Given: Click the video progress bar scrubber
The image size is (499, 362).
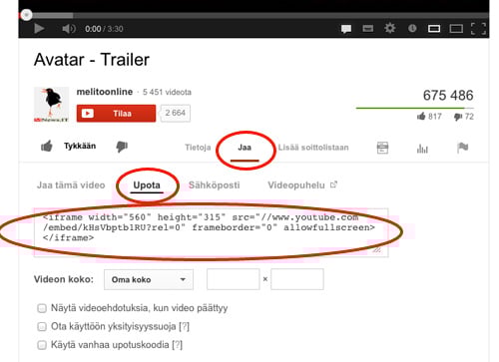Looking at the screenshot, I should (26, 15).
